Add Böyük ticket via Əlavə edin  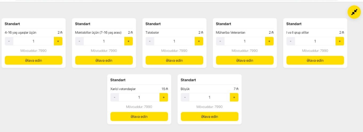pyautogui.click(x=210, y=117)
